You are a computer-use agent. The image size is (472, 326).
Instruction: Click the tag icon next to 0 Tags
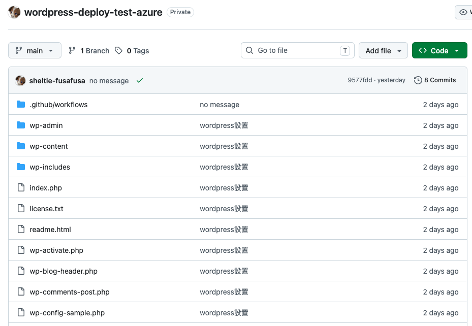[118, 50]
